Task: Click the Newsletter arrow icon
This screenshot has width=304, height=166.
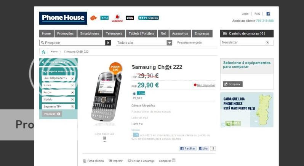Action: 267,43
